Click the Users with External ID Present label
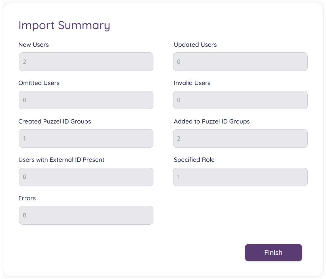The height and width of the screenshot is (279, 326). (62, 159)
